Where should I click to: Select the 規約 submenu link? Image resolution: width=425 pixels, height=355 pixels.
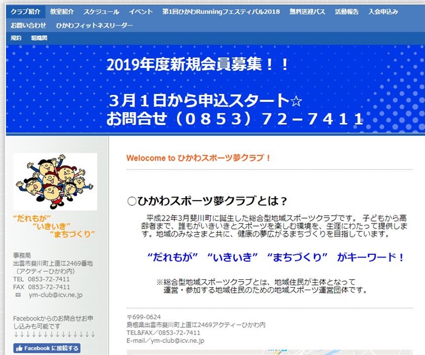(16, 38)
